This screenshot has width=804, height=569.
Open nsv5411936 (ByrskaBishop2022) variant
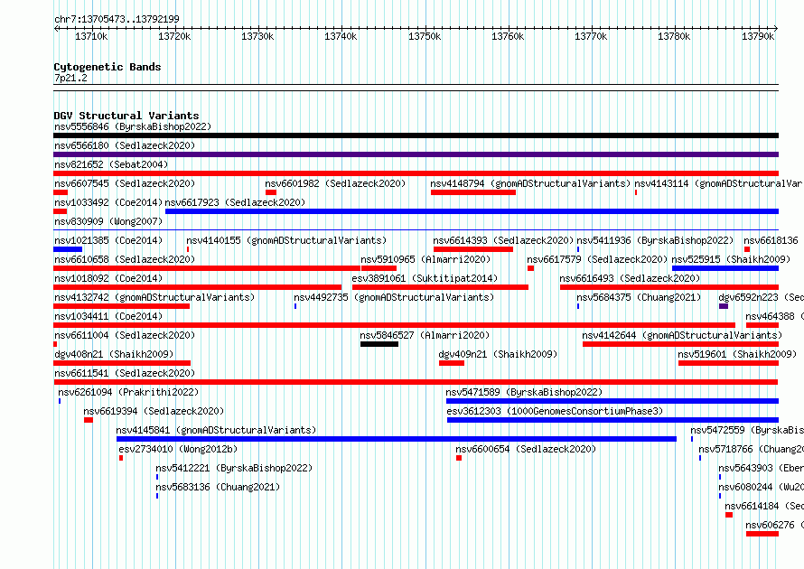(x=655, y=240)
